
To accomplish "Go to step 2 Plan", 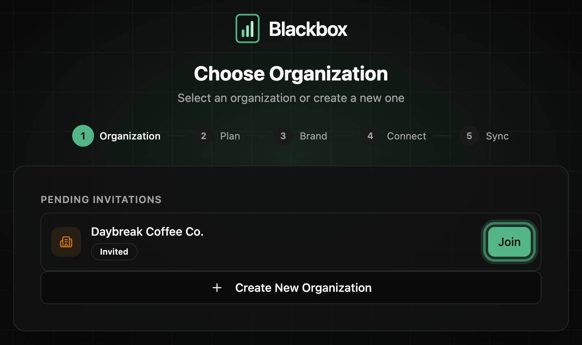I will 217,136.
